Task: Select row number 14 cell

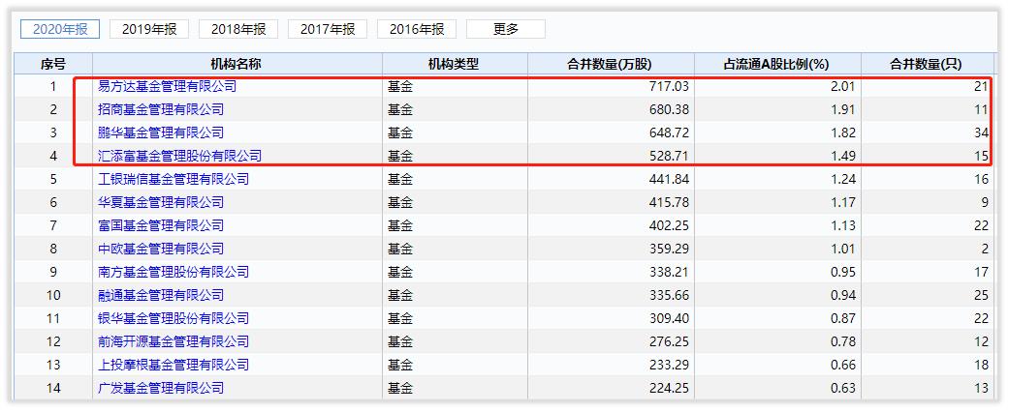Action: (x=53, y=388)
